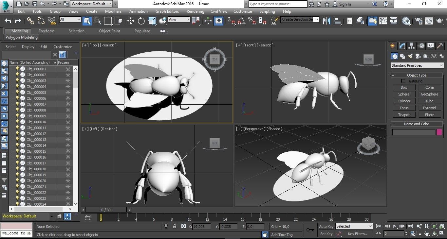The width and height of the screenshot is (447, 239).
Task: Choose the Rectangular Selection Region tool
Action: pyautogui.click(x=108, y=21)
